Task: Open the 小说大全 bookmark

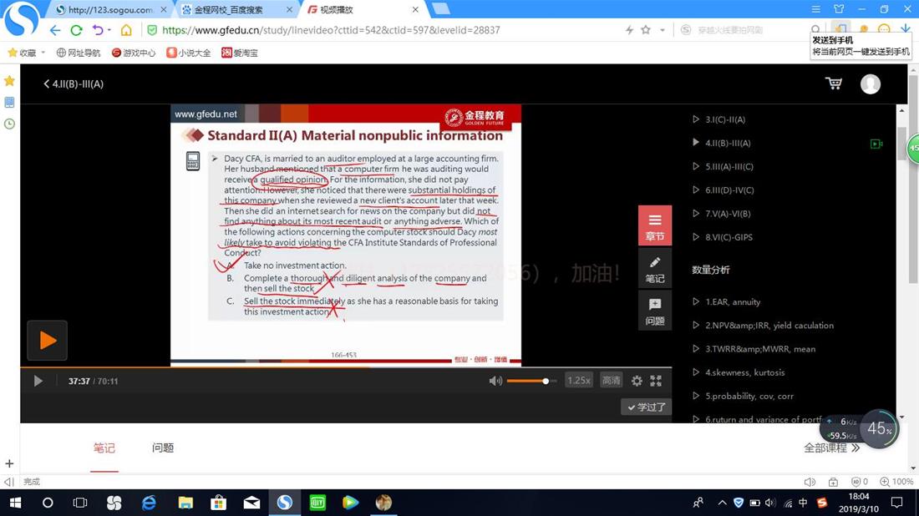Action: click(189, 53)
